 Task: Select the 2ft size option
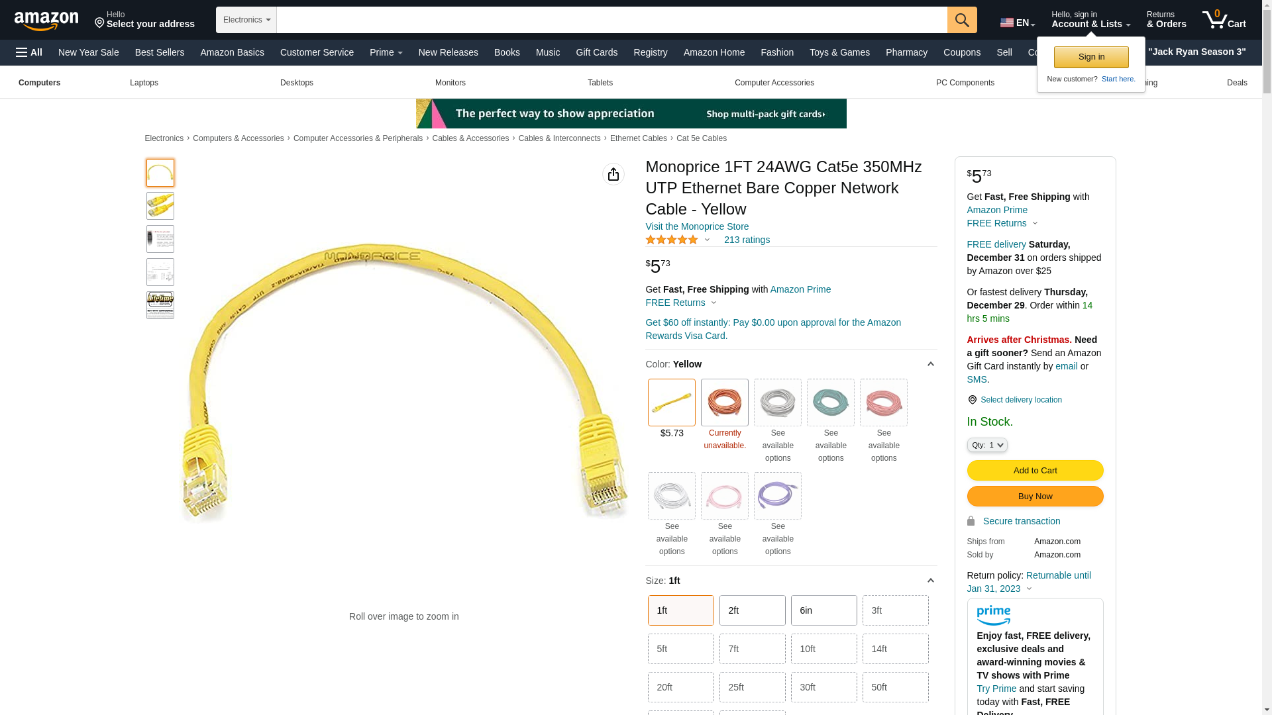[753, 610]
